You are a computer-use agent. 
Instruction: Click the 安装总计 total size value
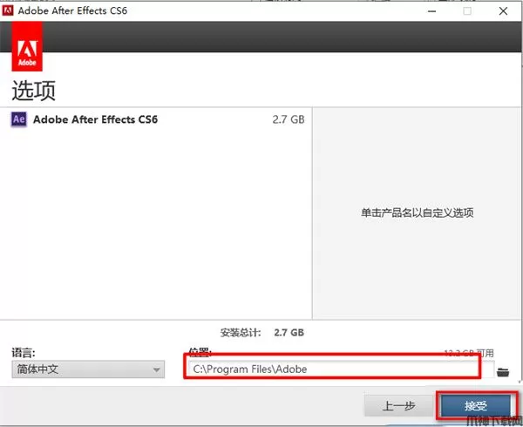point(289,332)
